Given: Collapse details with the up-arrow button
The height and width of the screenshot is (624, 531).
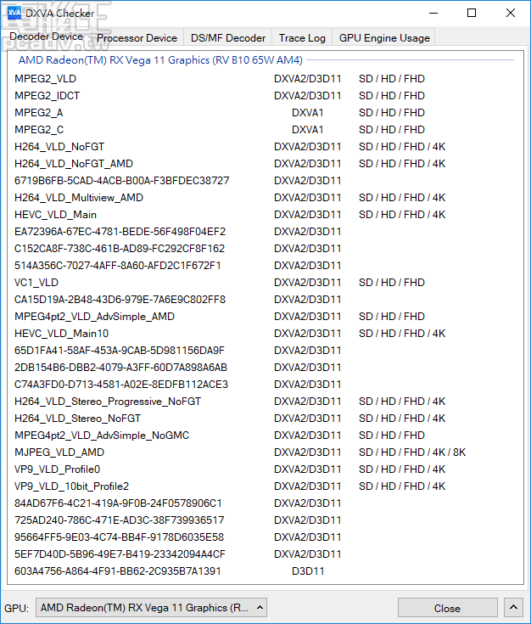Looking at the screenshot, I should click(513, 608).
